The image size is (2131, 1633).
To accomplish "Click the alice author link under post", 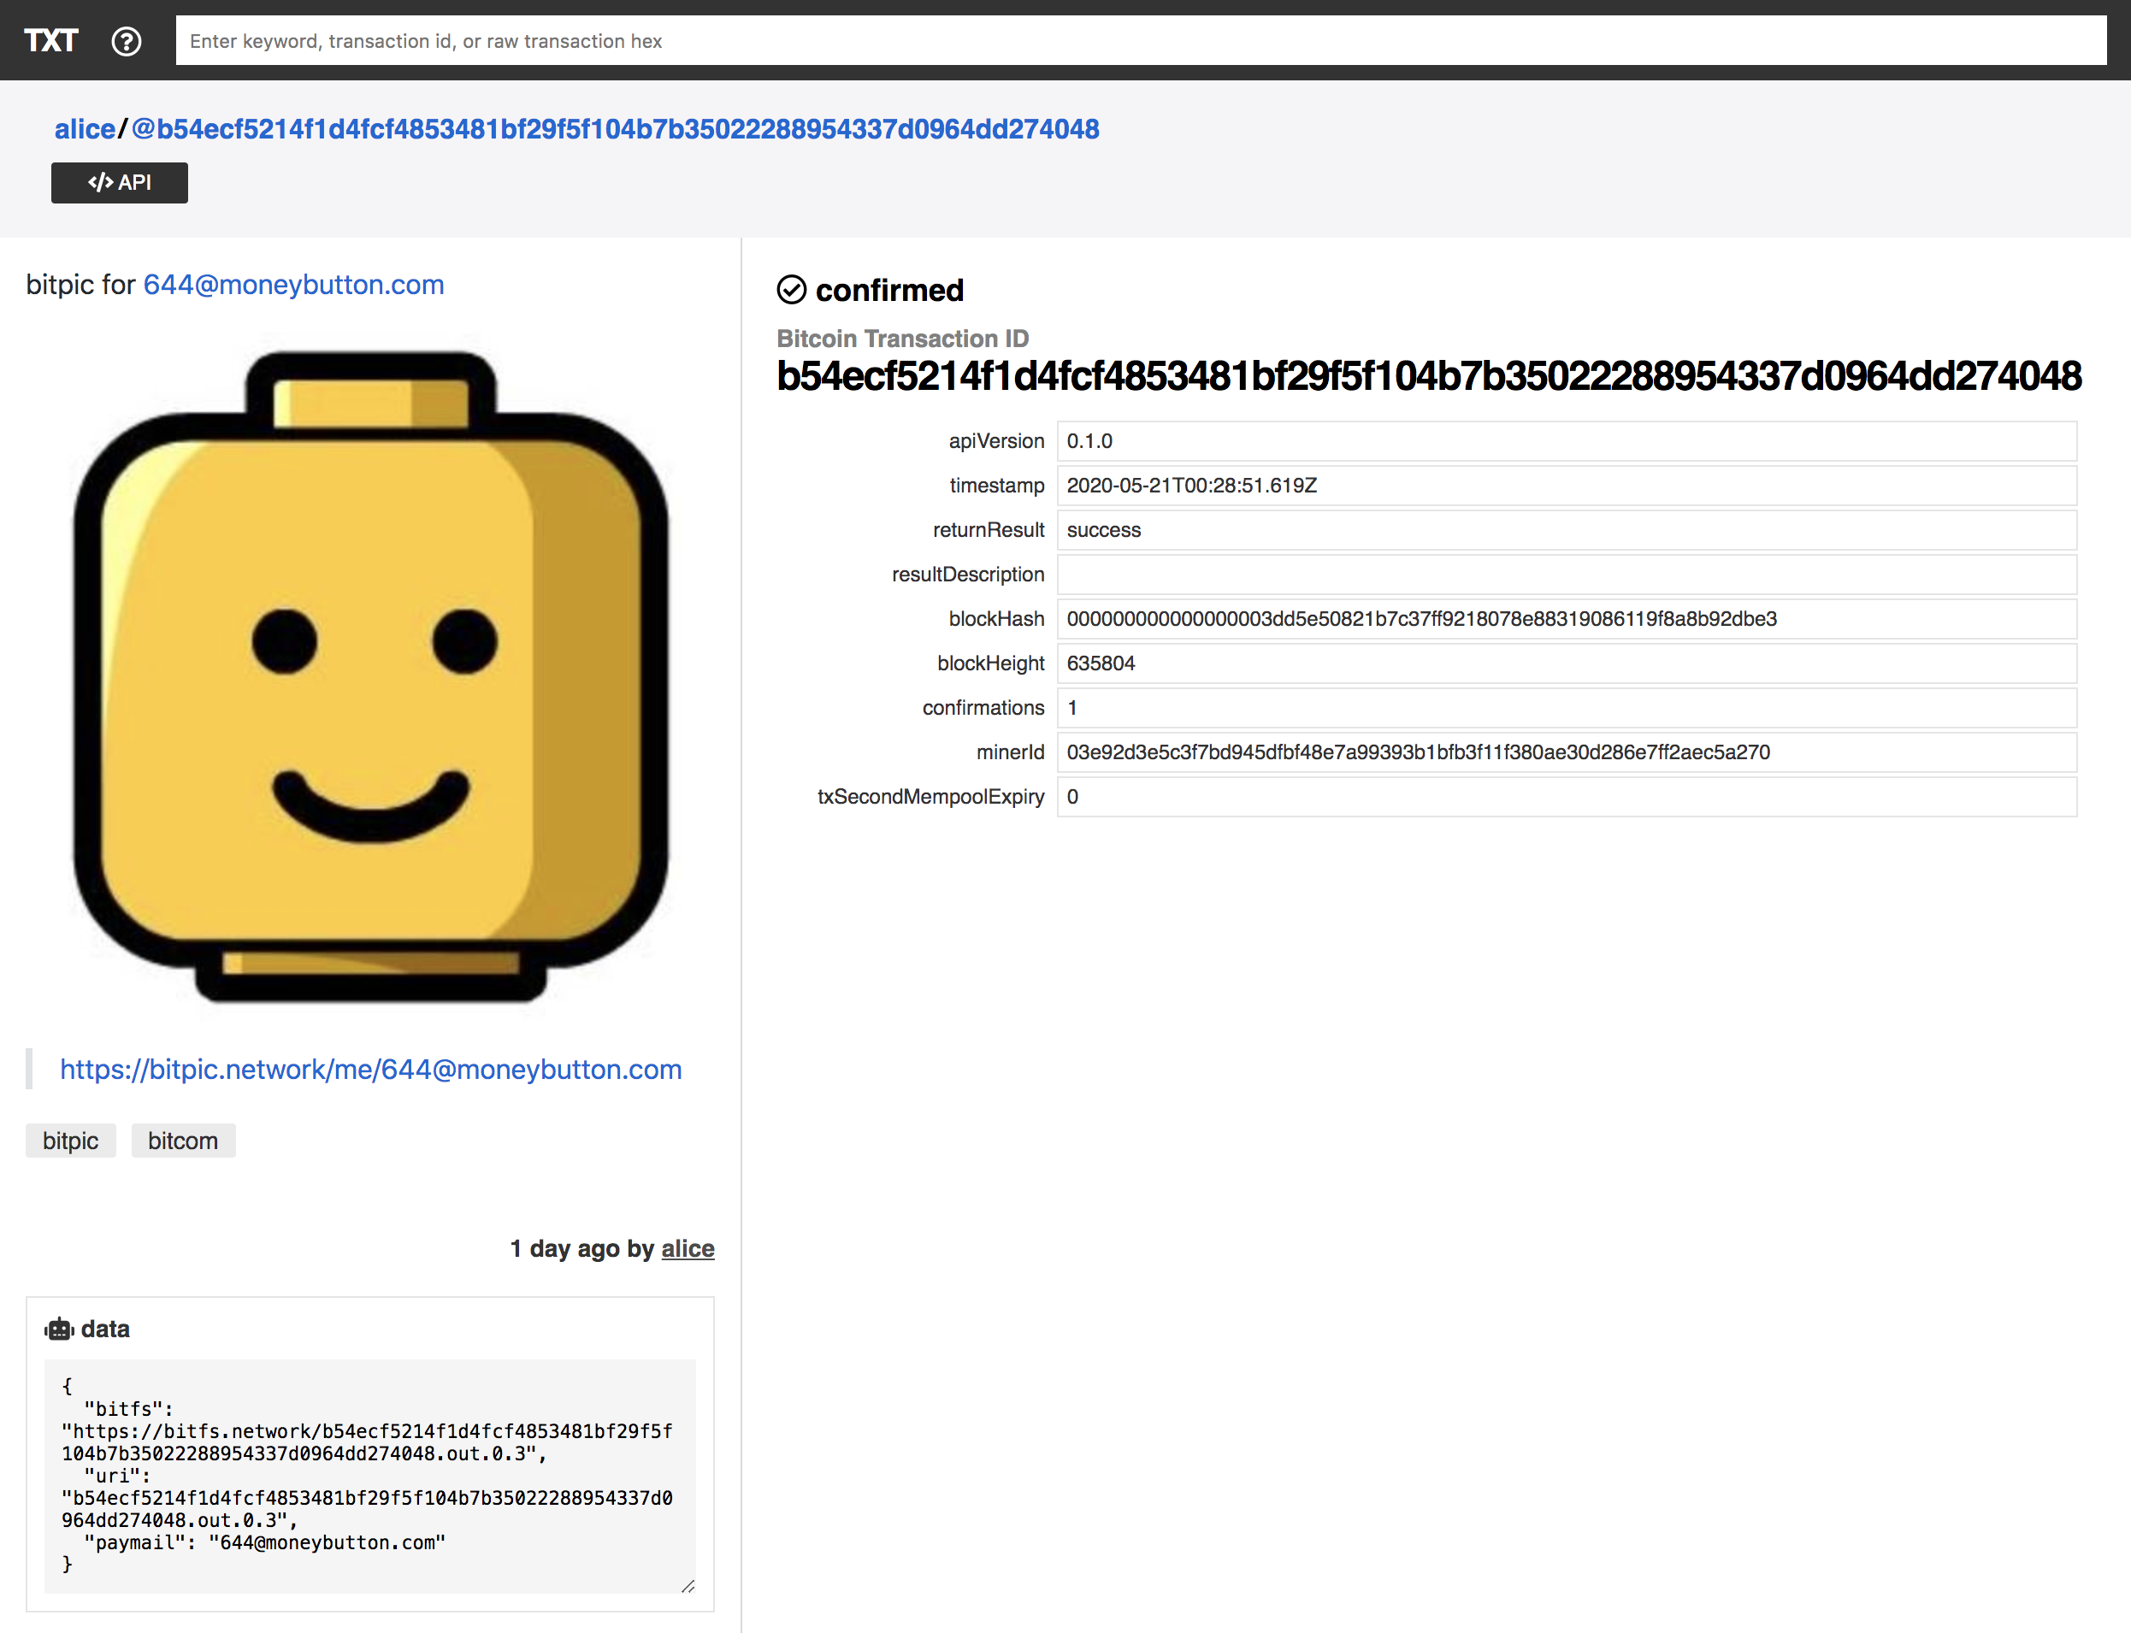I will [688, 1248].
